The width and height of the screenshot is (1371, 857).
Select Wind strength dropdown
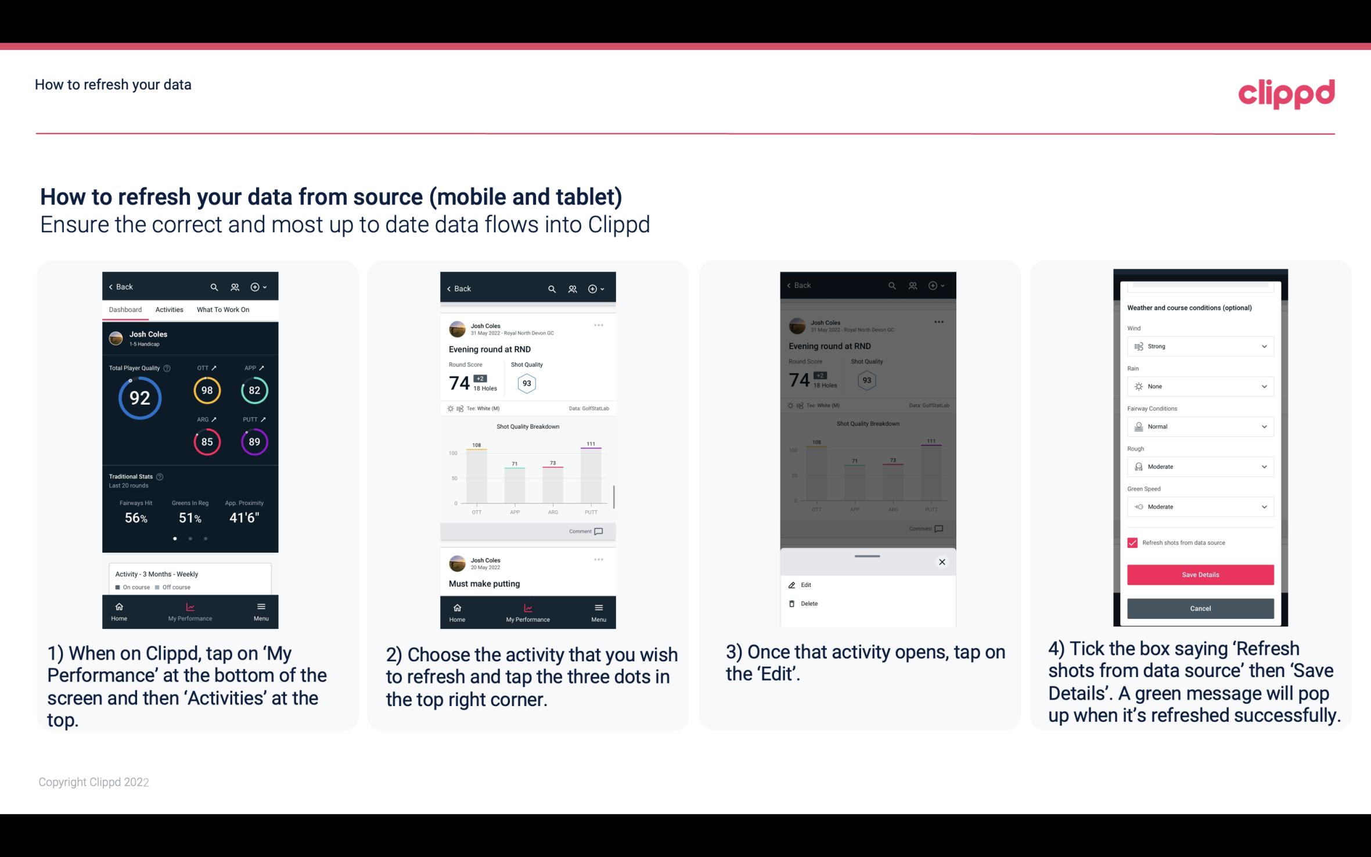1199,345
